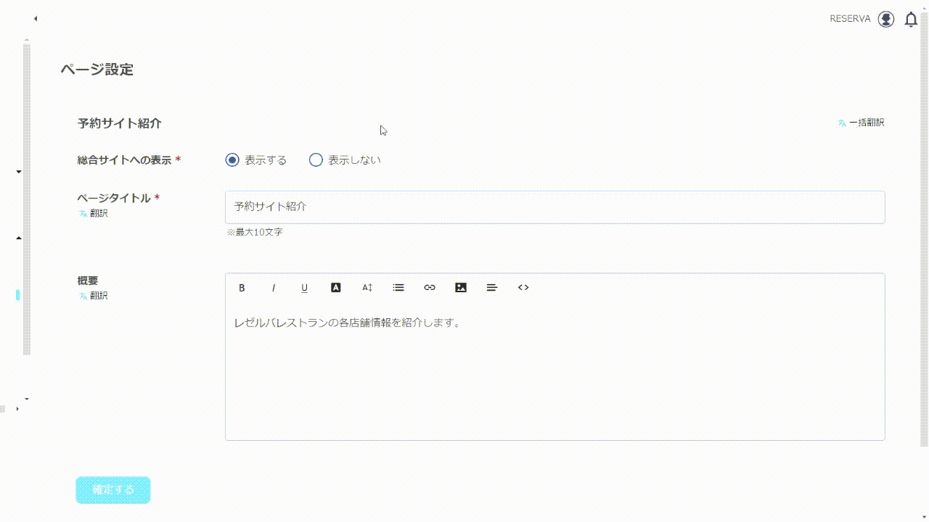Image resolution: width=929 pixels, height=522 pixels.
Task: Insert a bulleted list in the editor
Action: pyautogui.click(x=398, y=288)
